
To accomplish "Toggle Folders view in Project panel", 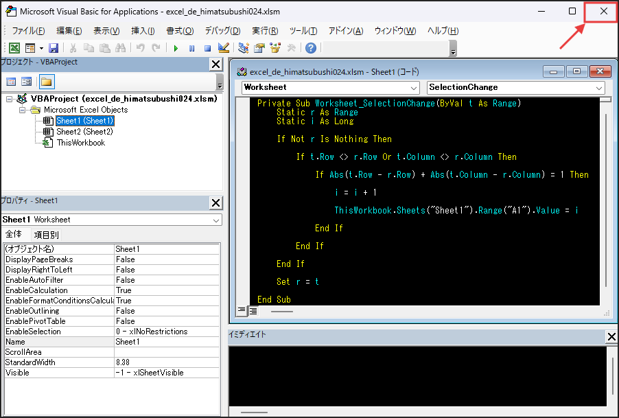I will coord(47,82).
